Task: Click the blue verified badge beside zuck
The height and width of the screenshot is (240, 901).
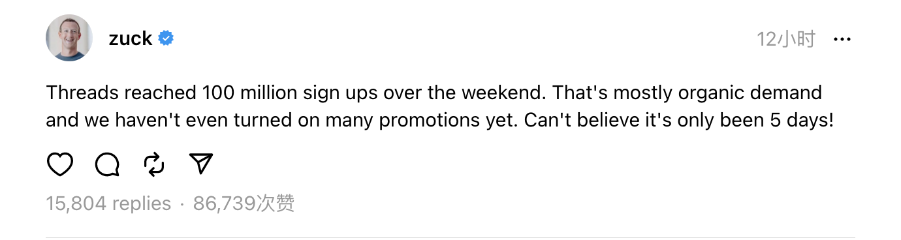Action: tap(166, 38)
